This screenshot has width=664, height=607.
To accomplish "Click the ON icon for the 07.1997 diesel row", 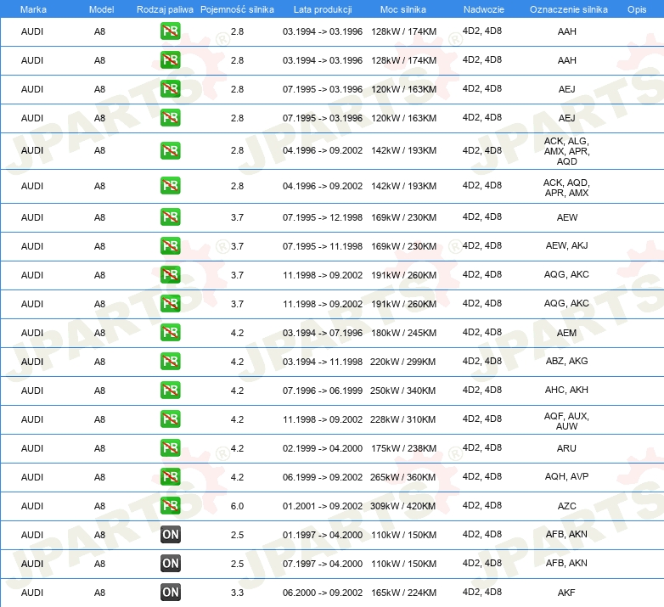I will pos(170,563).
